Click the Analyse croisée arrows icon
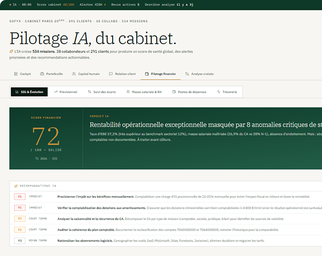This screenshot has height=256, width=322. pyautogui.click(x=187, y=74)
